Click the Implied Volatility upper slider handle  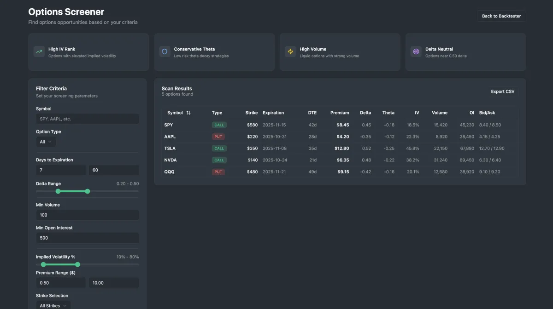click(x=77, y=264)
